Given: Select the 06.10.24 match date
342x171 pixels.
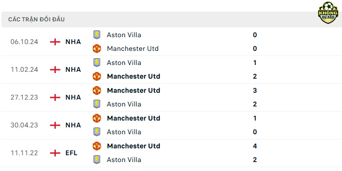Looking at the screenshot, I should coord(24,42).
